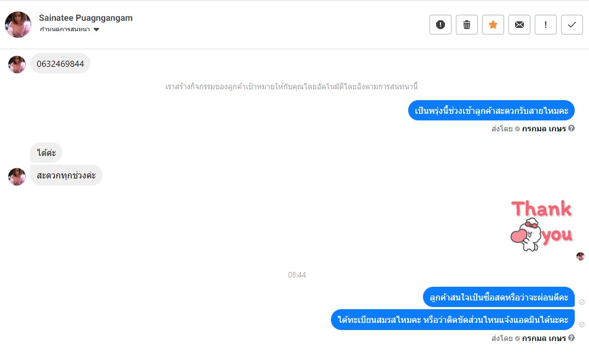This screenshot has width=589, height=353.
Task: Click the small seen-by avatar under sticker
Action: 580,256
